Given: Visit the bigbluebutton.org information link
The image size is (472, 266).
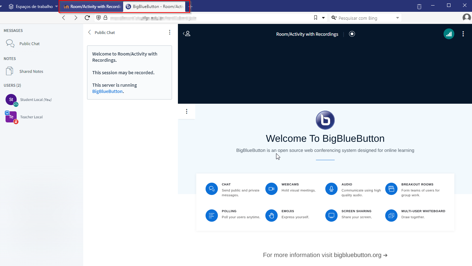Looking at the screenshot, I should click(x=361, y=255).
